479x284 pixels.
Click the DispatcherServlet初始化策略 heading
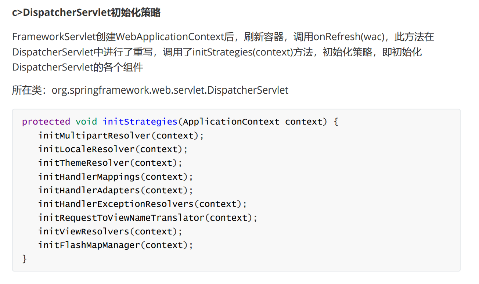coord(86,13)
